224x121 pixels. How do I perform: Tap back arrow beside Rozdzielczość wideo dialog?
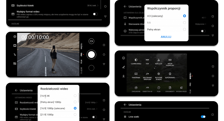[x=16, y=90]
